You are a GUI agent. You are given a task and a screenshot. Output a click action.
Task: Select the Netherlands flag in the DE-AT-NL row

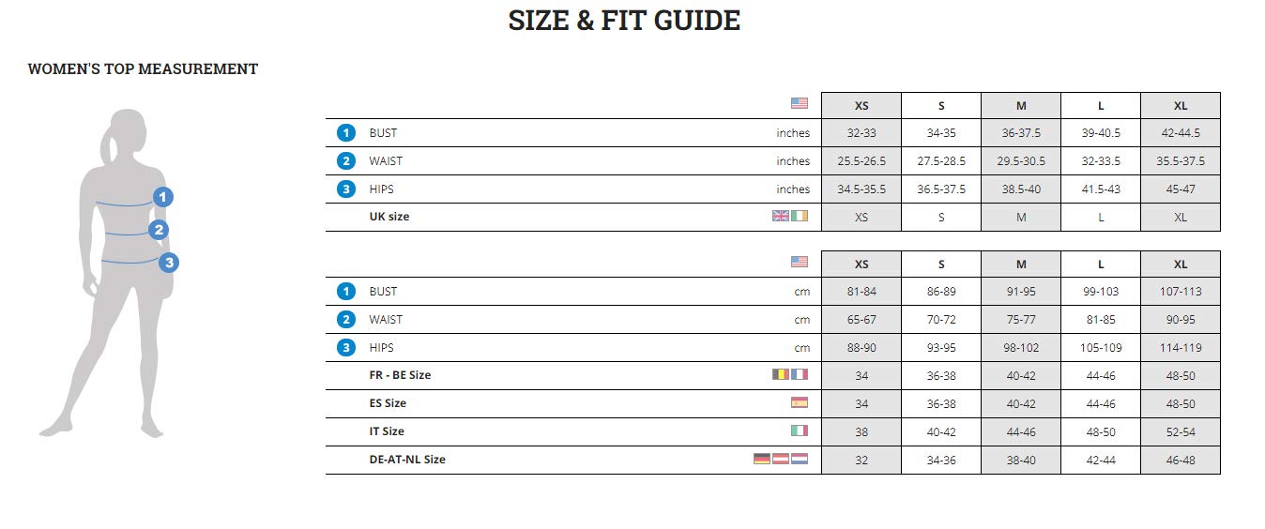pos(799,459)
